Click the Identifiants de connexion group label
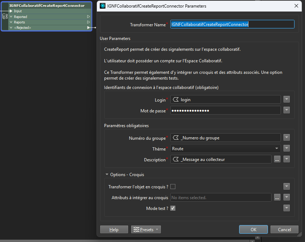 coord(161,88)
